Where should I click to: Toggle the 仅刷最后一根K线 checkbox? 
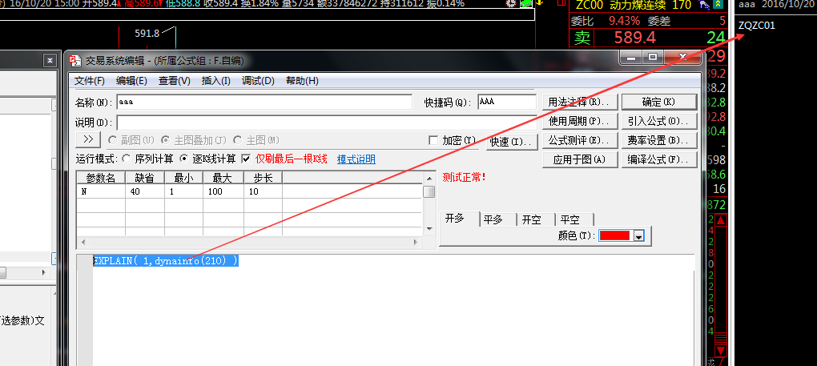(246, 159)
